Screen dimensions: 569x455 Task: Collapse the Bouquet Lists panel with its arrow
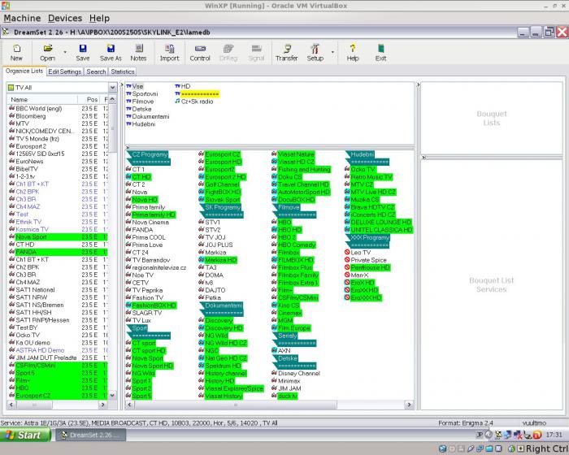418,84
